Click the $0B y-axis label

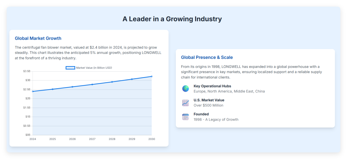(x=28, y=135)
